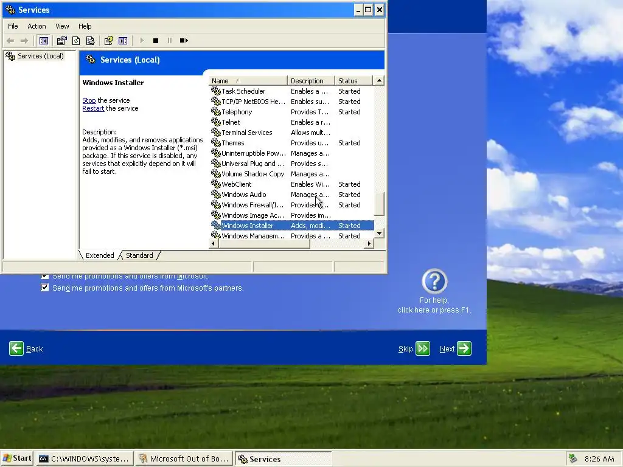Image resolution: width=623 pixels, height=467 pixels.
Task: Click the vertical scrollbar thumb in services list
Action: click(x=380, y=204)
